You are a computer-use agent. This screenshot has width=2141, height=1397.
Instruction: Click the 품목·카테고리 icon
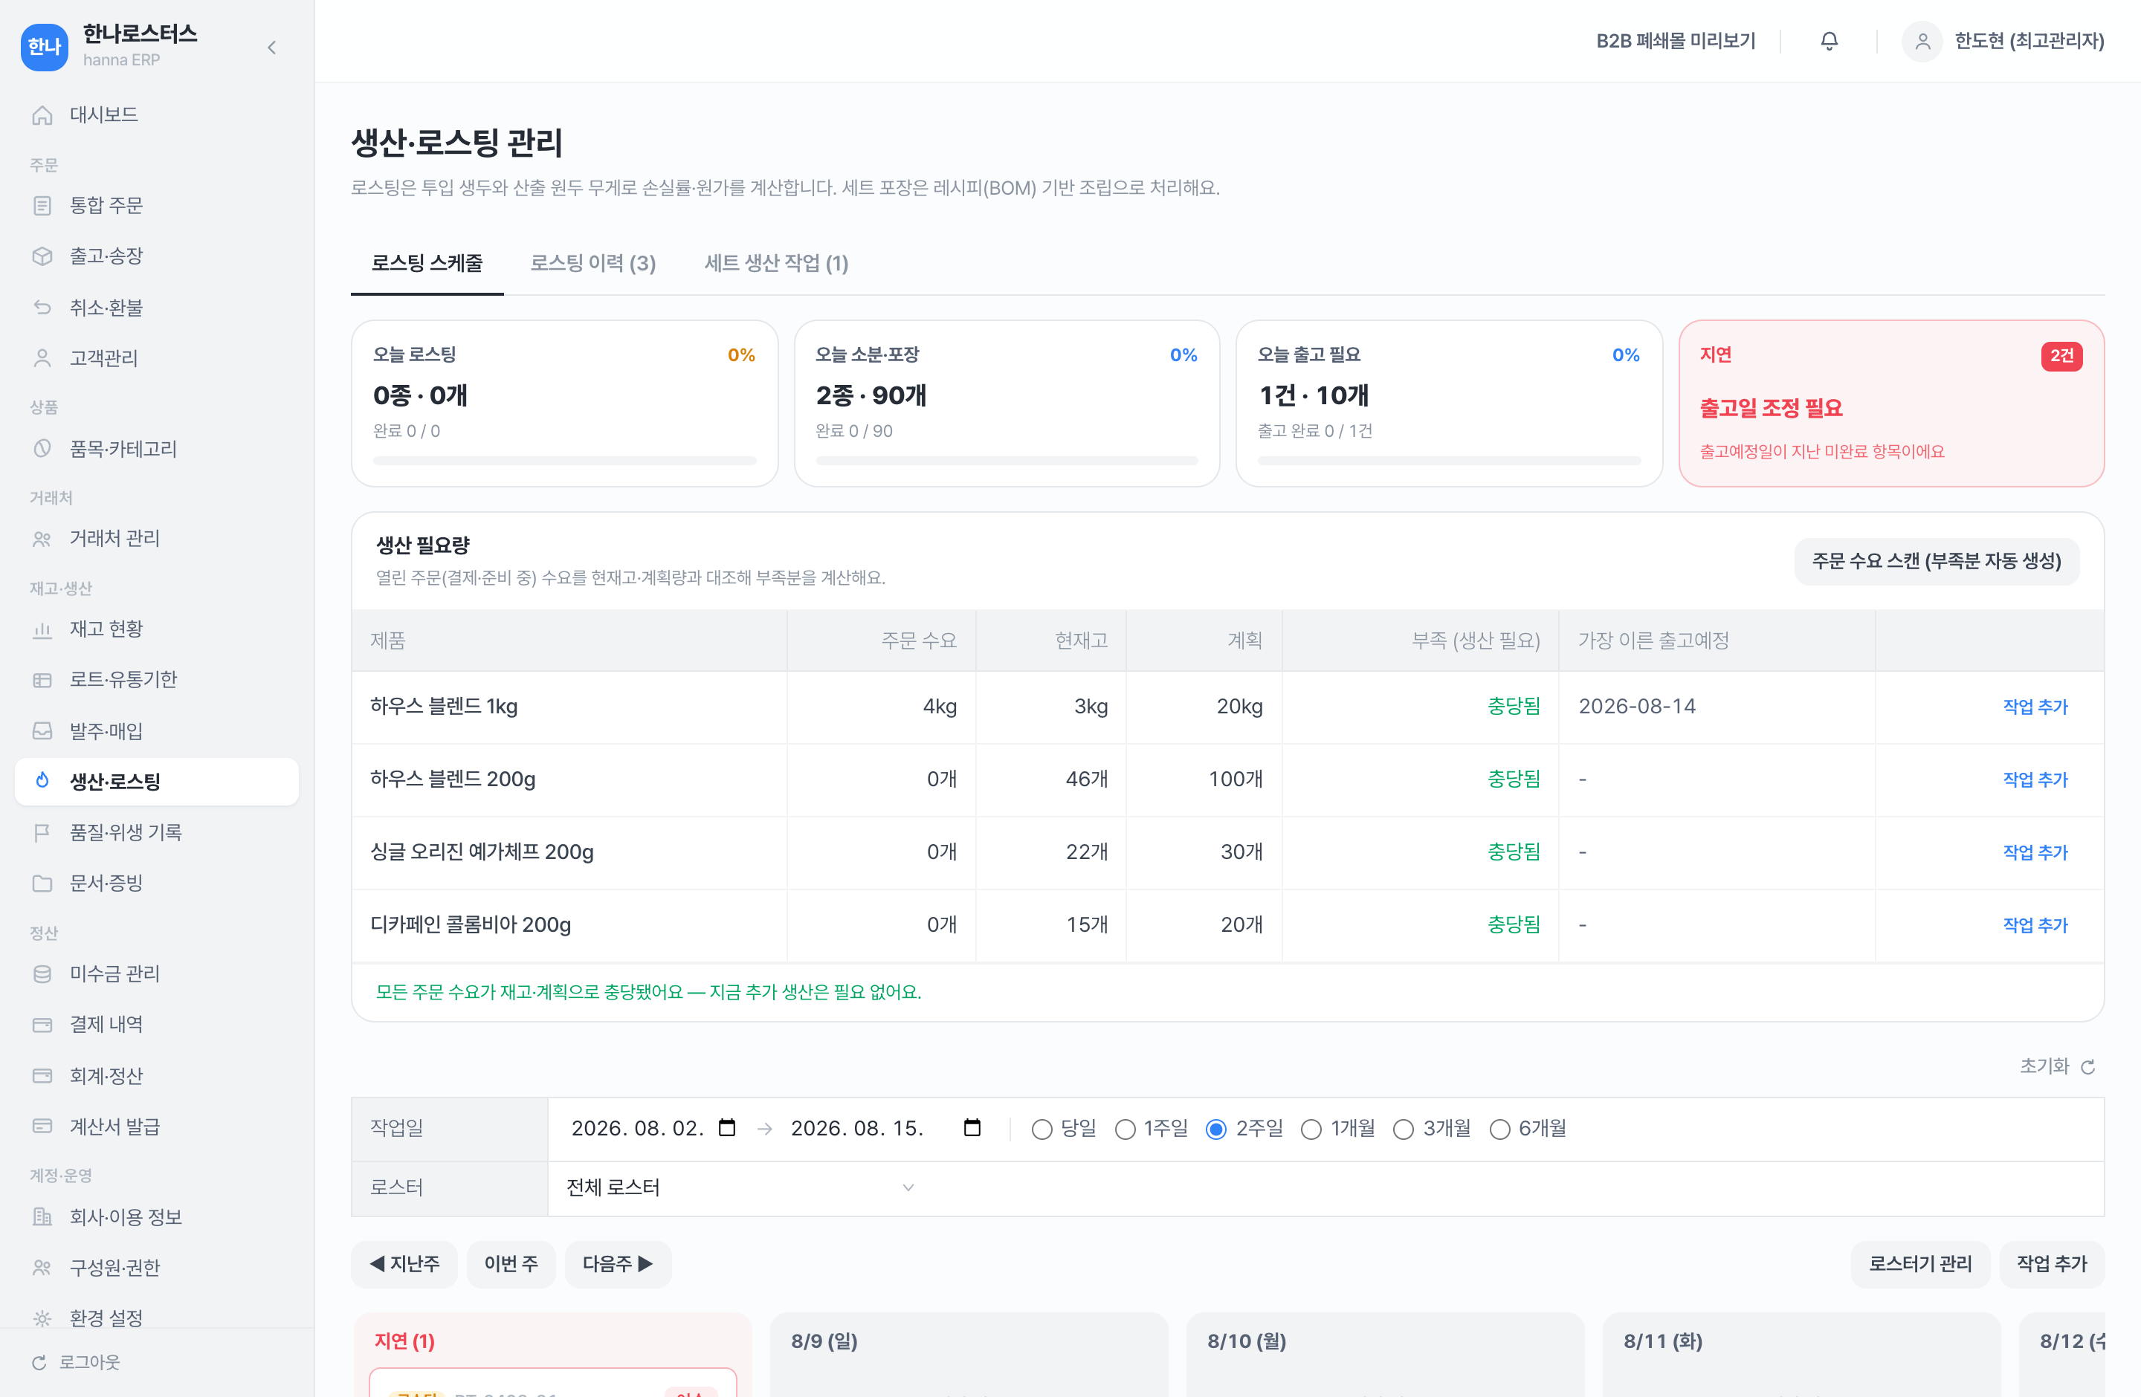(42, 449)
